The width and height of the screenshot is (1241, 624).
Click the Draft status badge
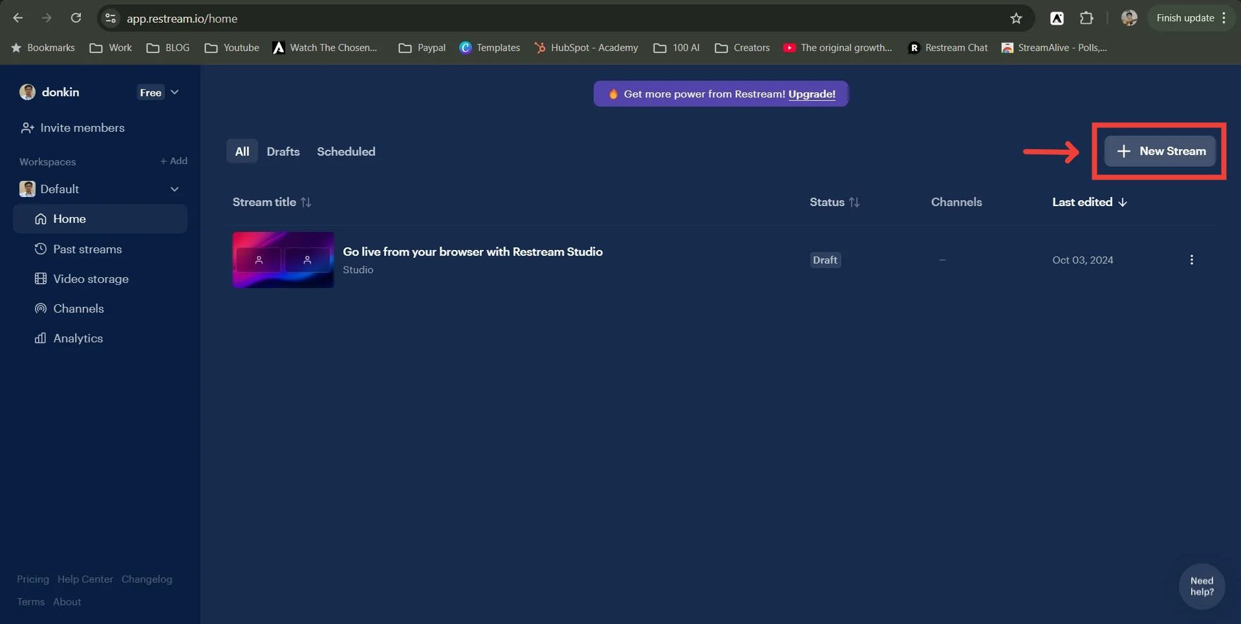coord(825,260)
